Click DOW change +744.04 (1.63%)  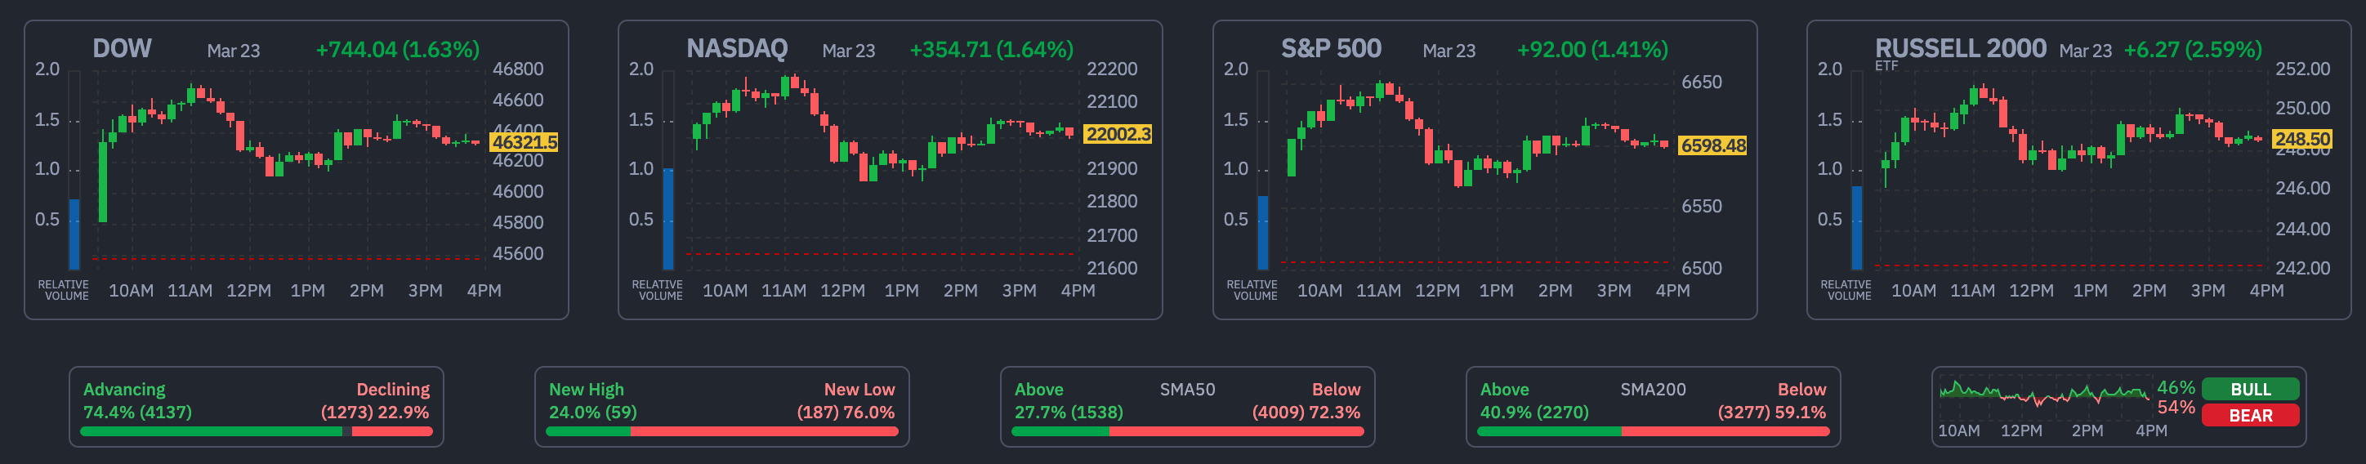coord(398,50)
